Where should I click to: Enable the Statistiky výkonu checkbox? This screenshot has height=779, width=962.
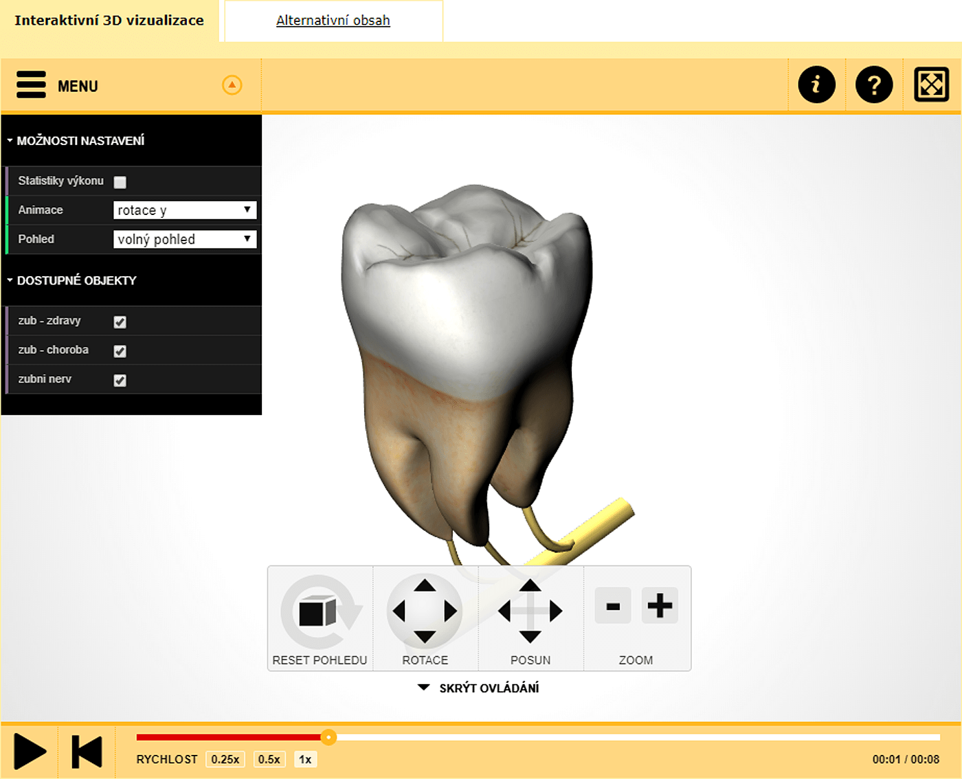(120, 181)
